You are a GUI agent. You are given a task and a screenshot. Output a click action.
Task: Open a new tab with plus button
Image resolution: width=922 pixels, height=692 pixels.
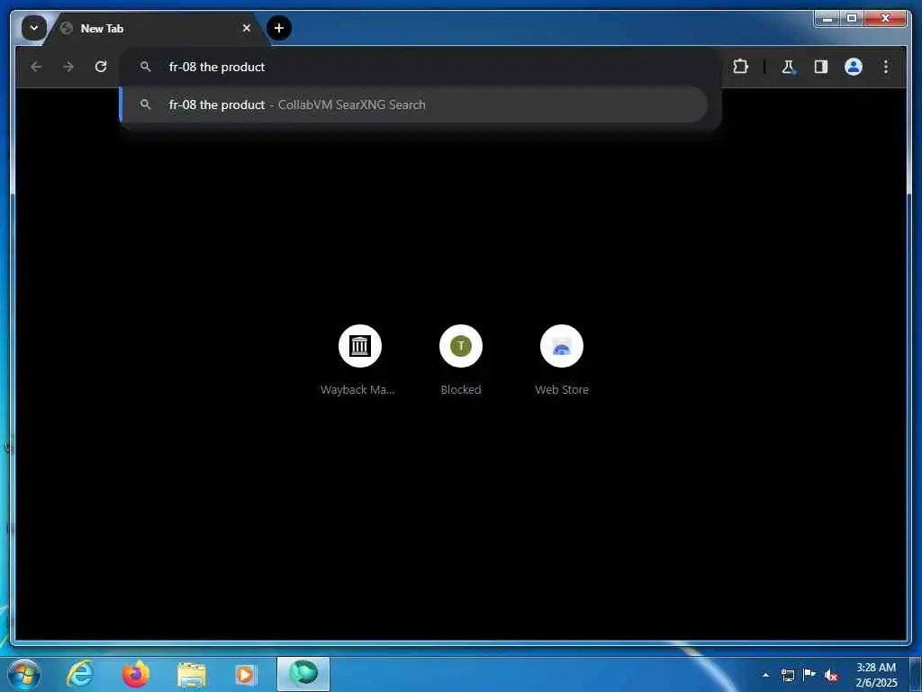[x=279, y=28]
